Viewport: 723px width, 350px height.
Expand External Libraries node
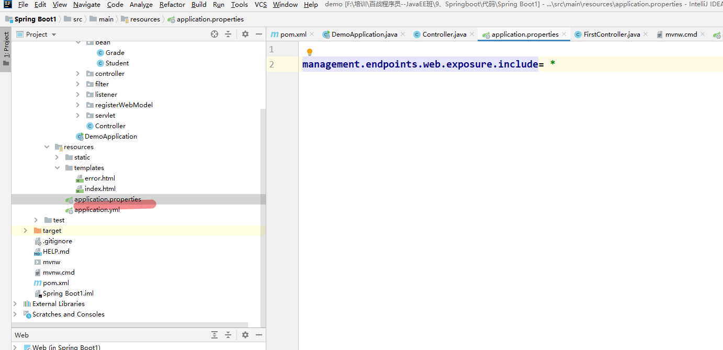15,303
